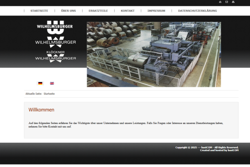Click the mail envelope icon at top right
The image size is (250, 167).
tap(226, 2)
